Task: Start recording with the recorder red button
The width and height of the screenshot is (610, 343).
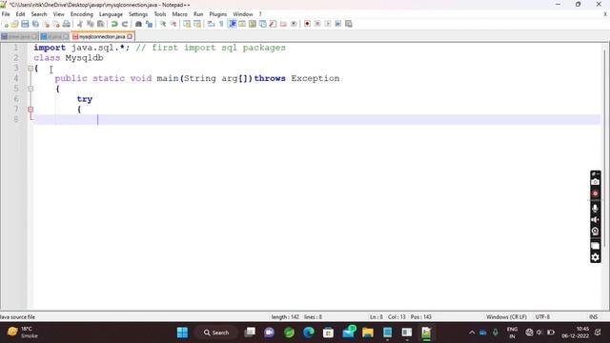Action: pyautogui.click(x=595, y=193)
